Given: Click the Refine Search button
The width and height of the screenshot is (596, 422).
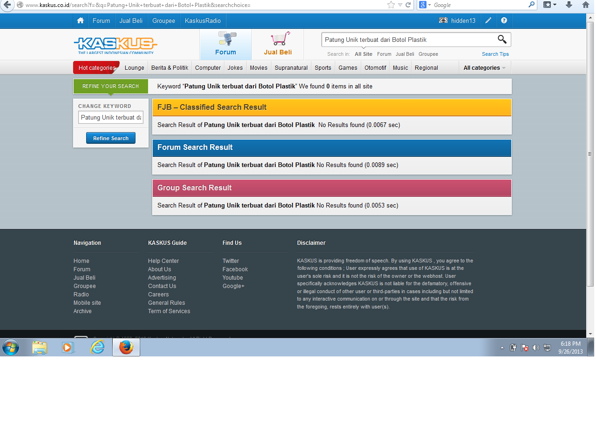Looking at the screenshot, I should coord(111,138).
